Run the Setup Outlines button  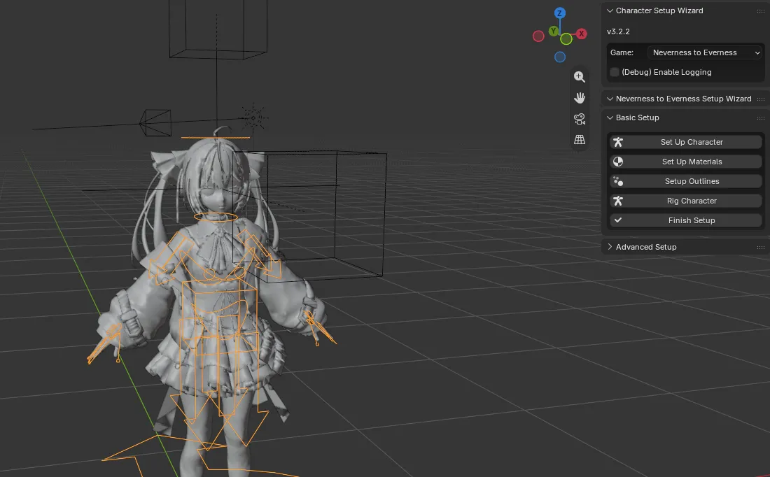tap(686, 181)
